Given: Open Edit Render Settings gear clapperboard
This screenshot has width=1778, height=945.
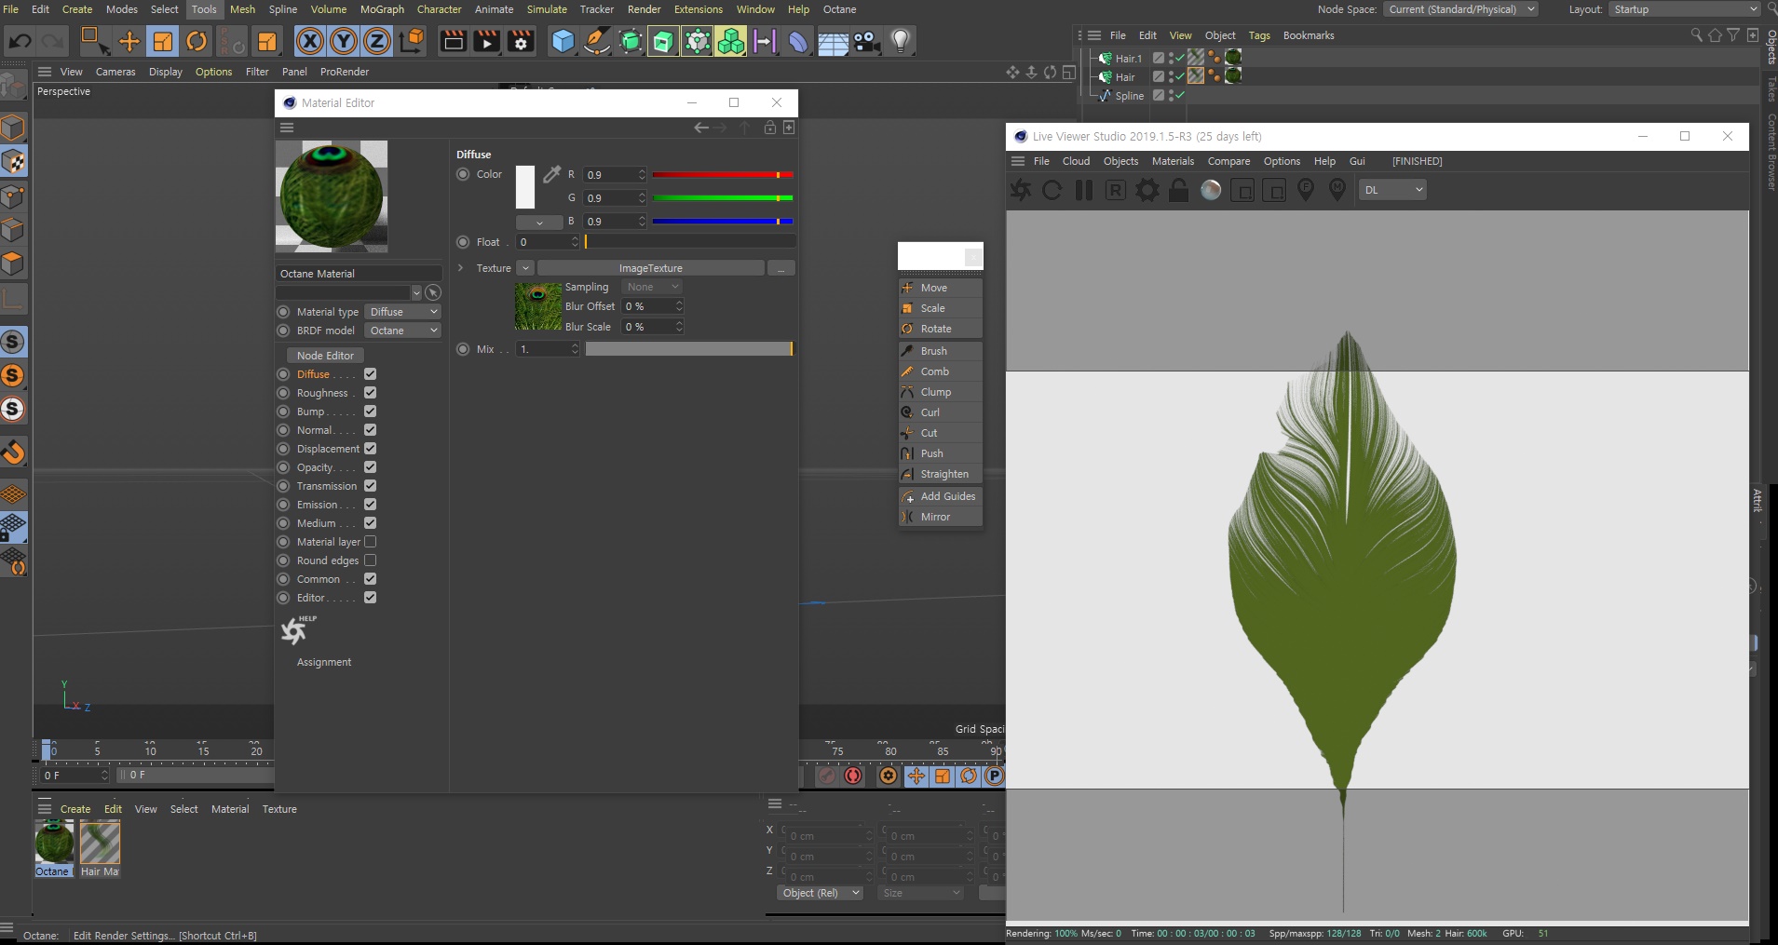Looking at the screenshot, I should tap(521, 41).
